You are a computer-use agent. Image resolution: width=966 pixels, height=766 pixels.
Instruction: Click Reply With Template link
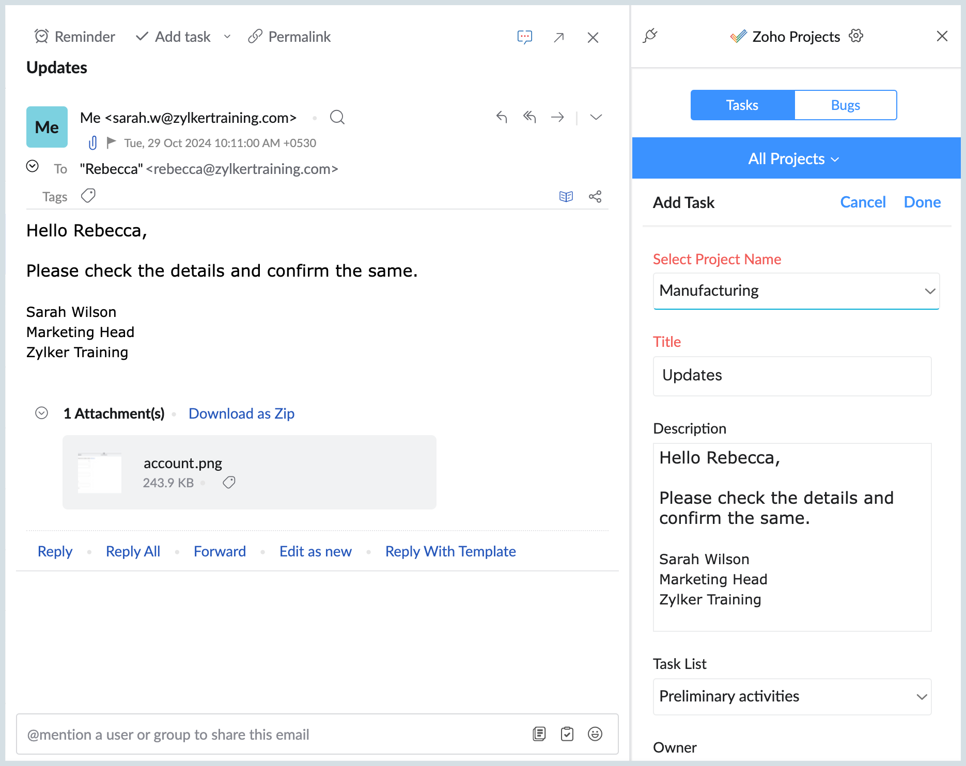tap(450, 551)
